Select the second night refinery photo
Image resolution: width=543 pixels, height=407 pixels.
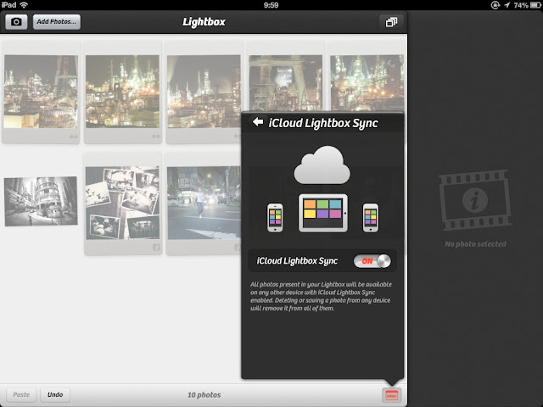click(x=122, y=92)
